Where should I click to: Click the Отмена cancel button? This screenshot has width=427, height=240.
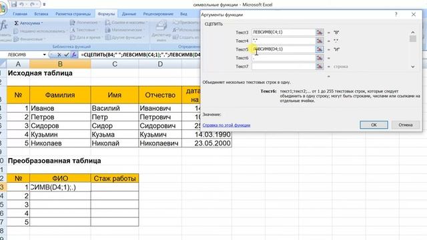click(406, 125)
